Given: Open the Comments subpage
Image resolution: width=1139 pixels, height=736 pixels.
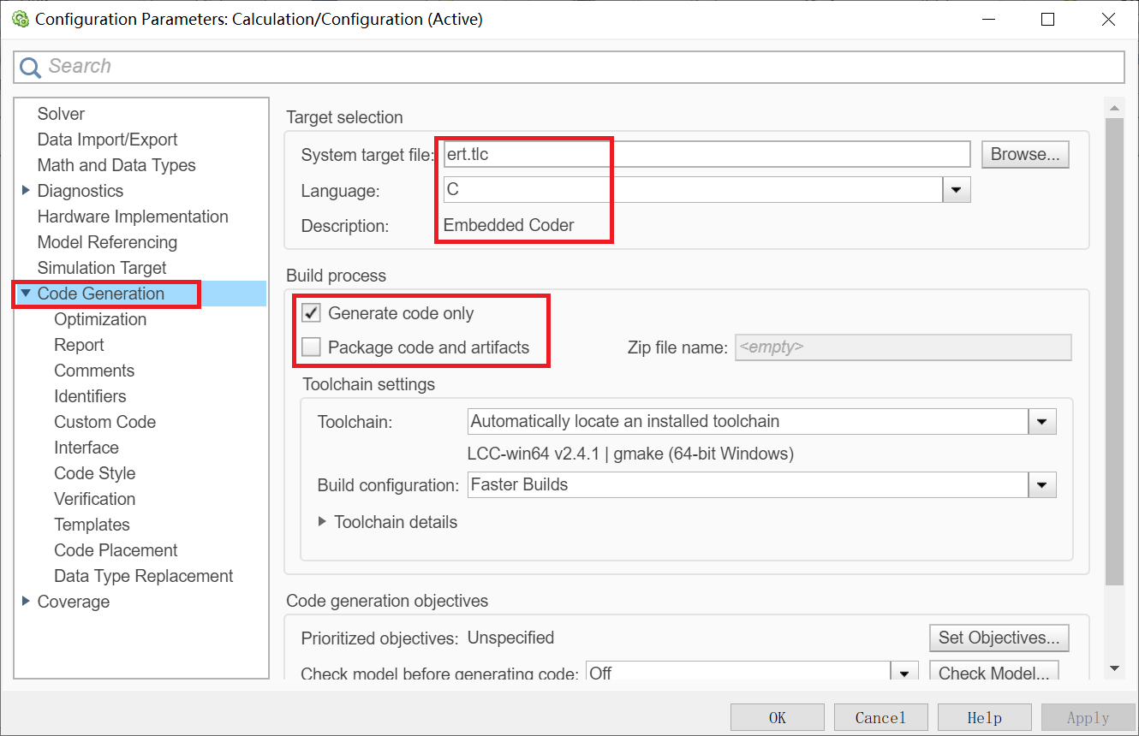Looking at the screenshot, I should [94, 371].
